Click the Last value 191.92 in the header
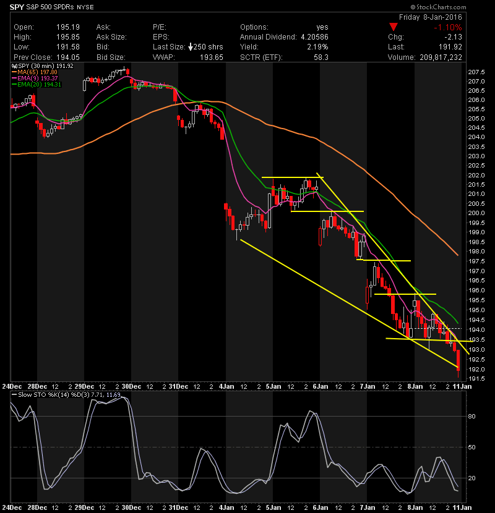 tap(450, 47)
